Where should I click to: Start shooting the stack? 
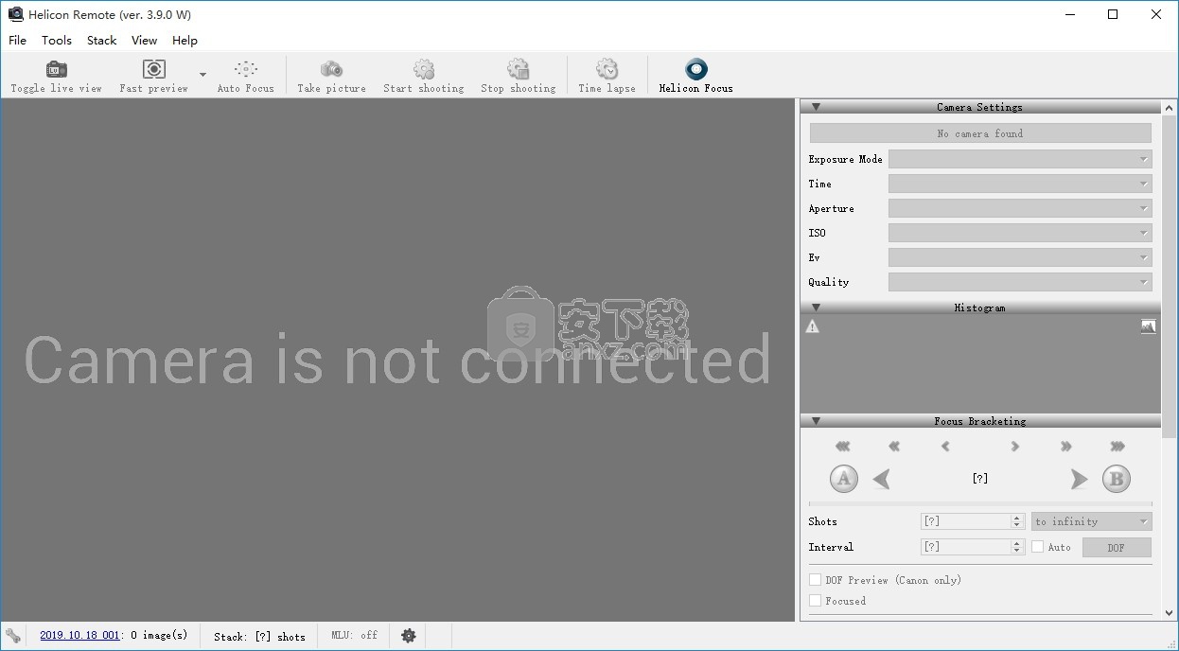pyautogui.click(x=424, y=76)
